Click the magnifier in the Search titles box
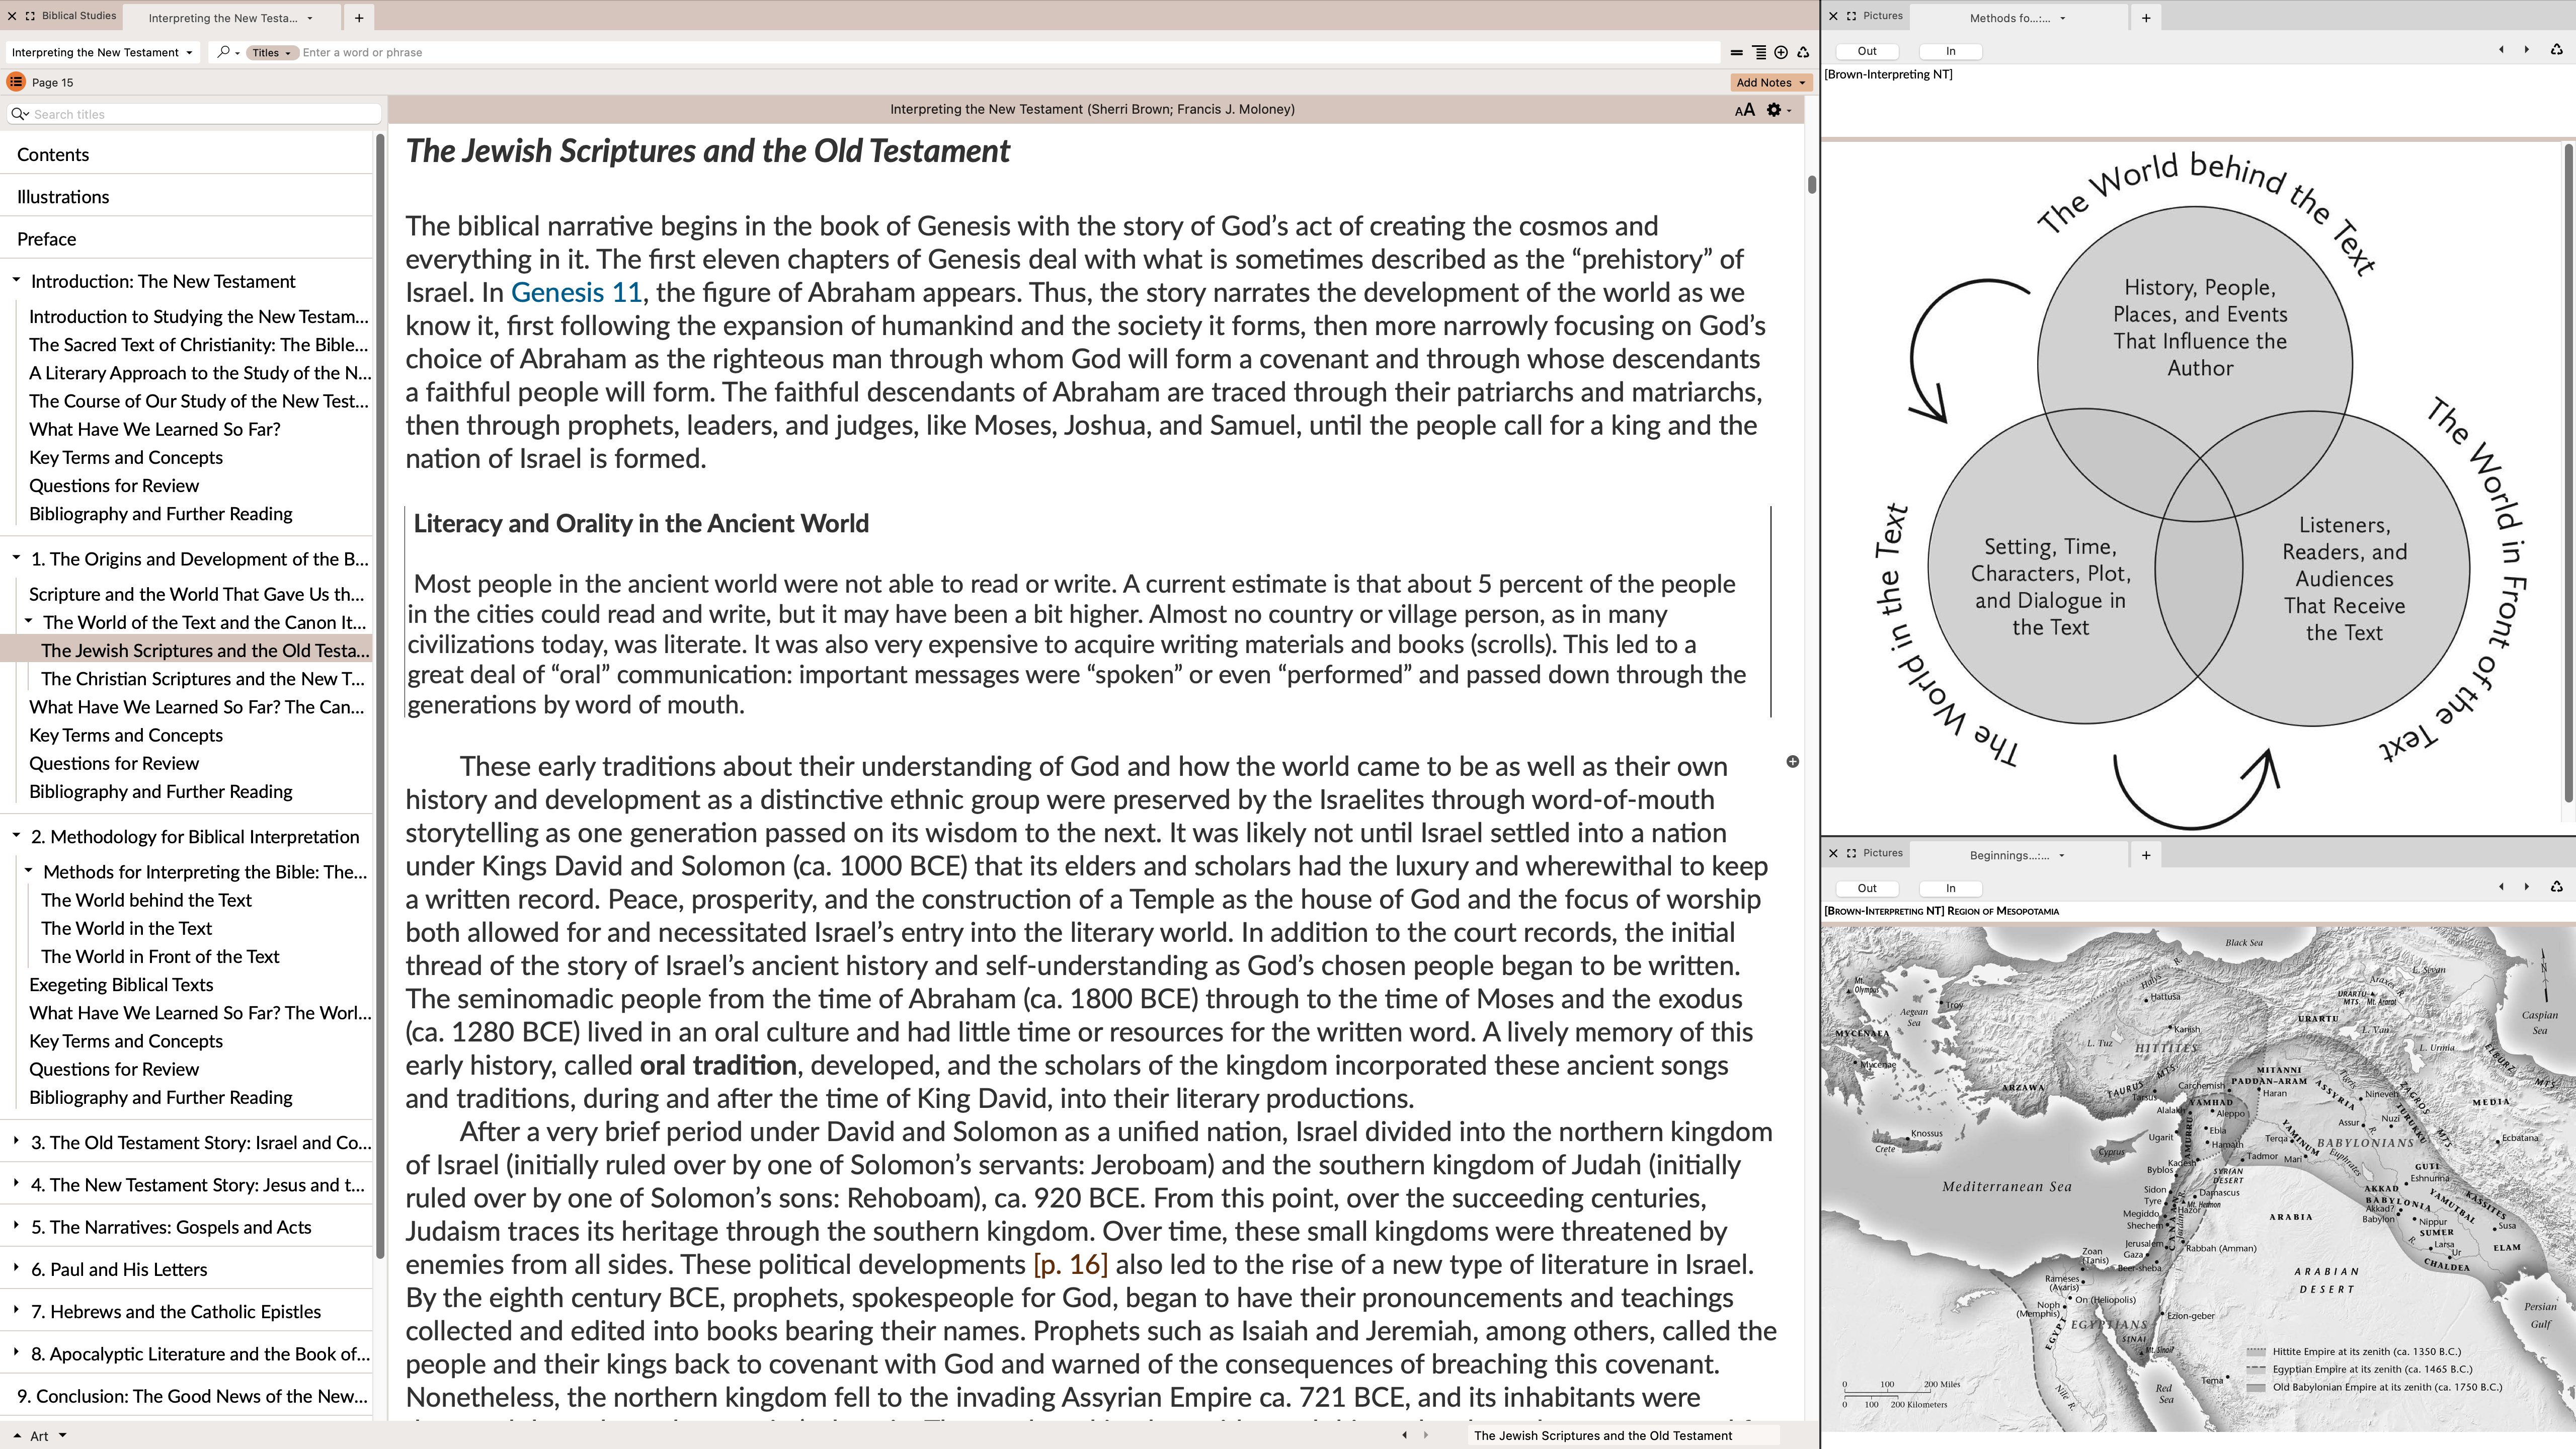Image resolution: width=2576 pixels, height=1449 pixels. [19, 114]
